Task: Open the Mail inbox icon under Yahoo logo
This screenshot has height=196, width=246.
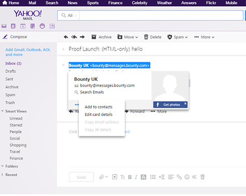Action: (x=4, y=26)
